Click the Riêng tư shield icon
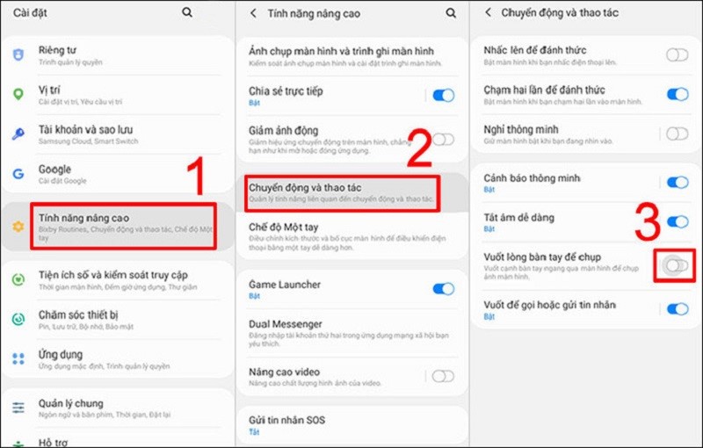The image size is (703, 448). pyautogui.click(x=18, y=54)
